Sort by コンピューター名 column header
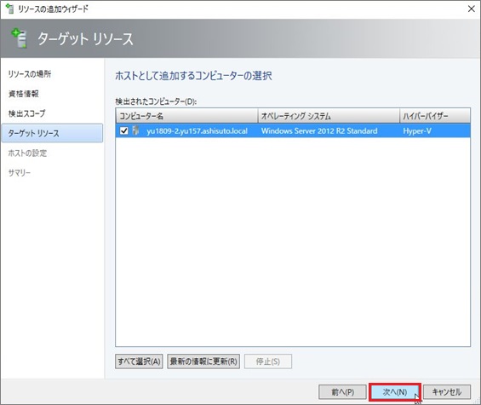This screenshot has height=405, width=481. point(186,116)
